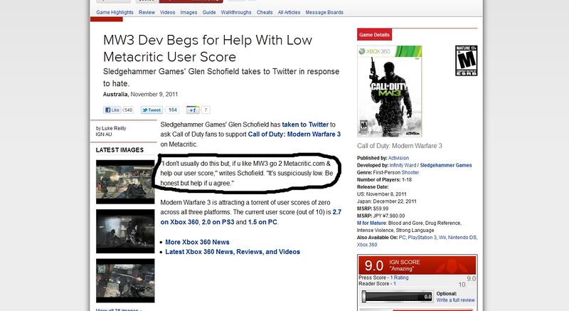Click the Twitter Tweet button

point(151,110)
